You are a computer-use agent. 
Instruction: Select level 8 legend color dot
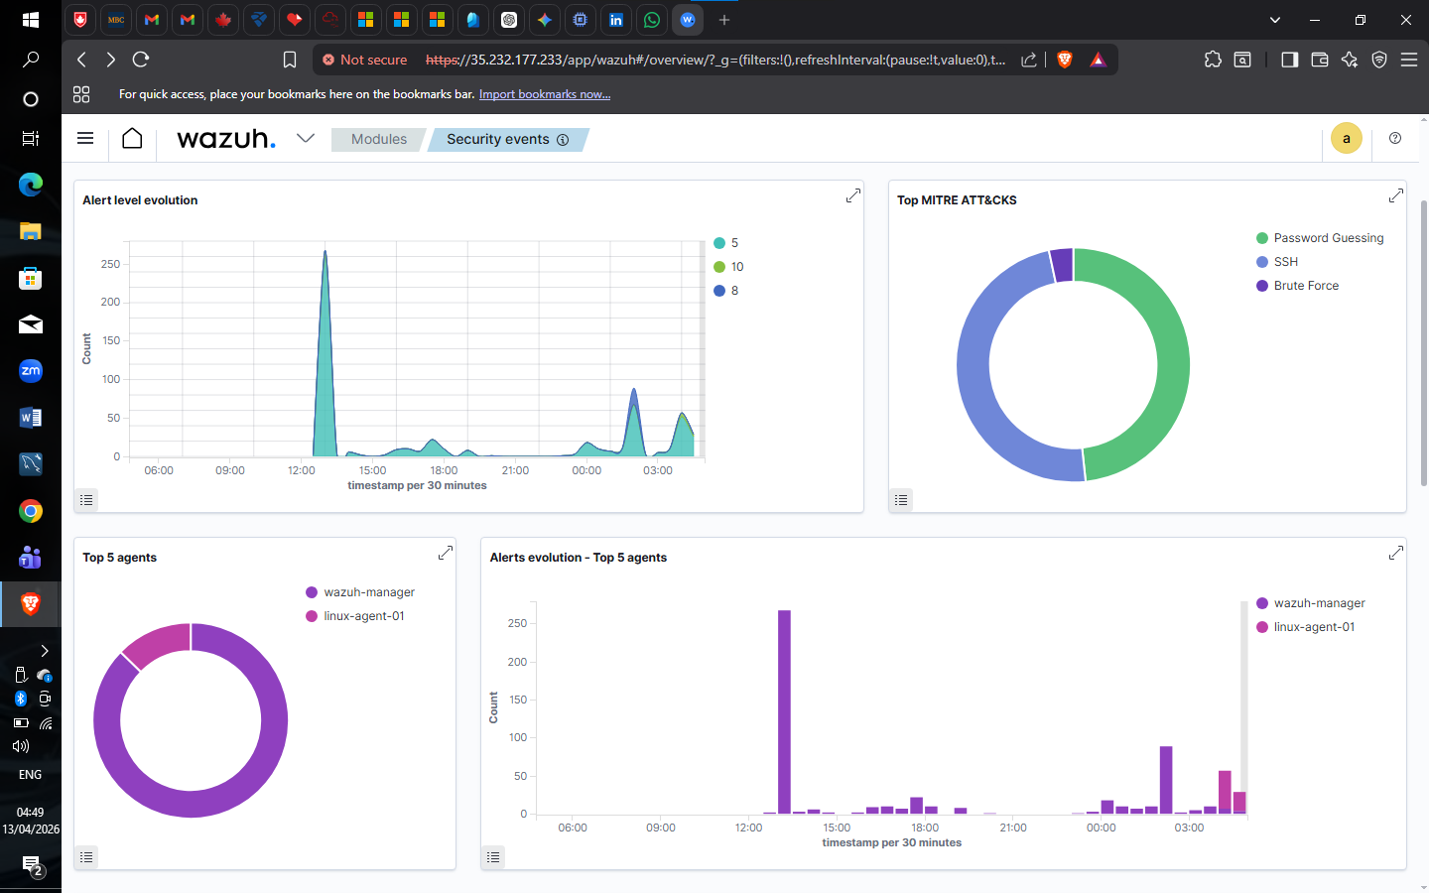click(x=719, y=291)
